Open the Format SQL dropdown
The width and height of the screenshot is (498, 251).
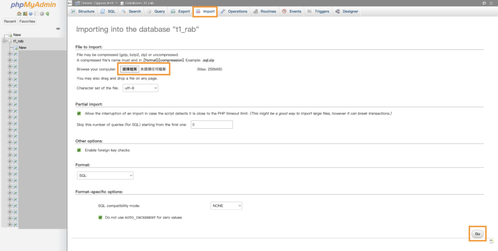pos(105,175)
